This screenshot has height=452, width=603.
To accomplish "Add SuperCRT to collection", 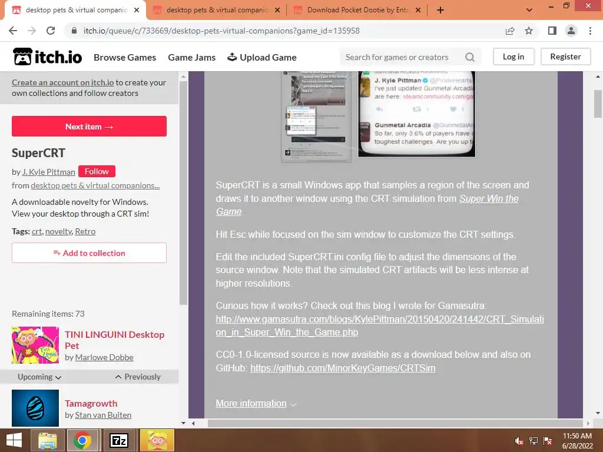I will [x=90, y=253].
